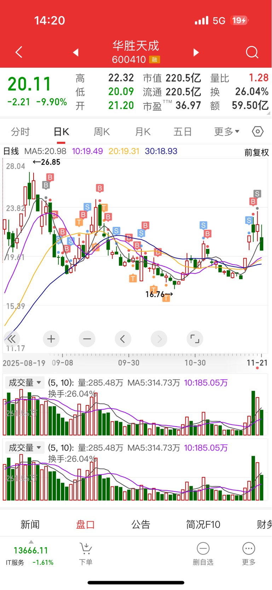Tap the change percent -9.90%
Viewport: 272px width, 590px height.
tap(52, 102)
